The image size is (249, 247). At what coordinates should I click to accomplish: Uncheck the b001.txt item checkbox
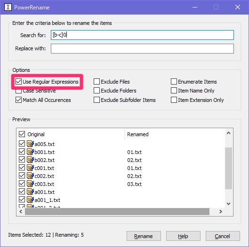pyautogui.click(x=22, y=152)
